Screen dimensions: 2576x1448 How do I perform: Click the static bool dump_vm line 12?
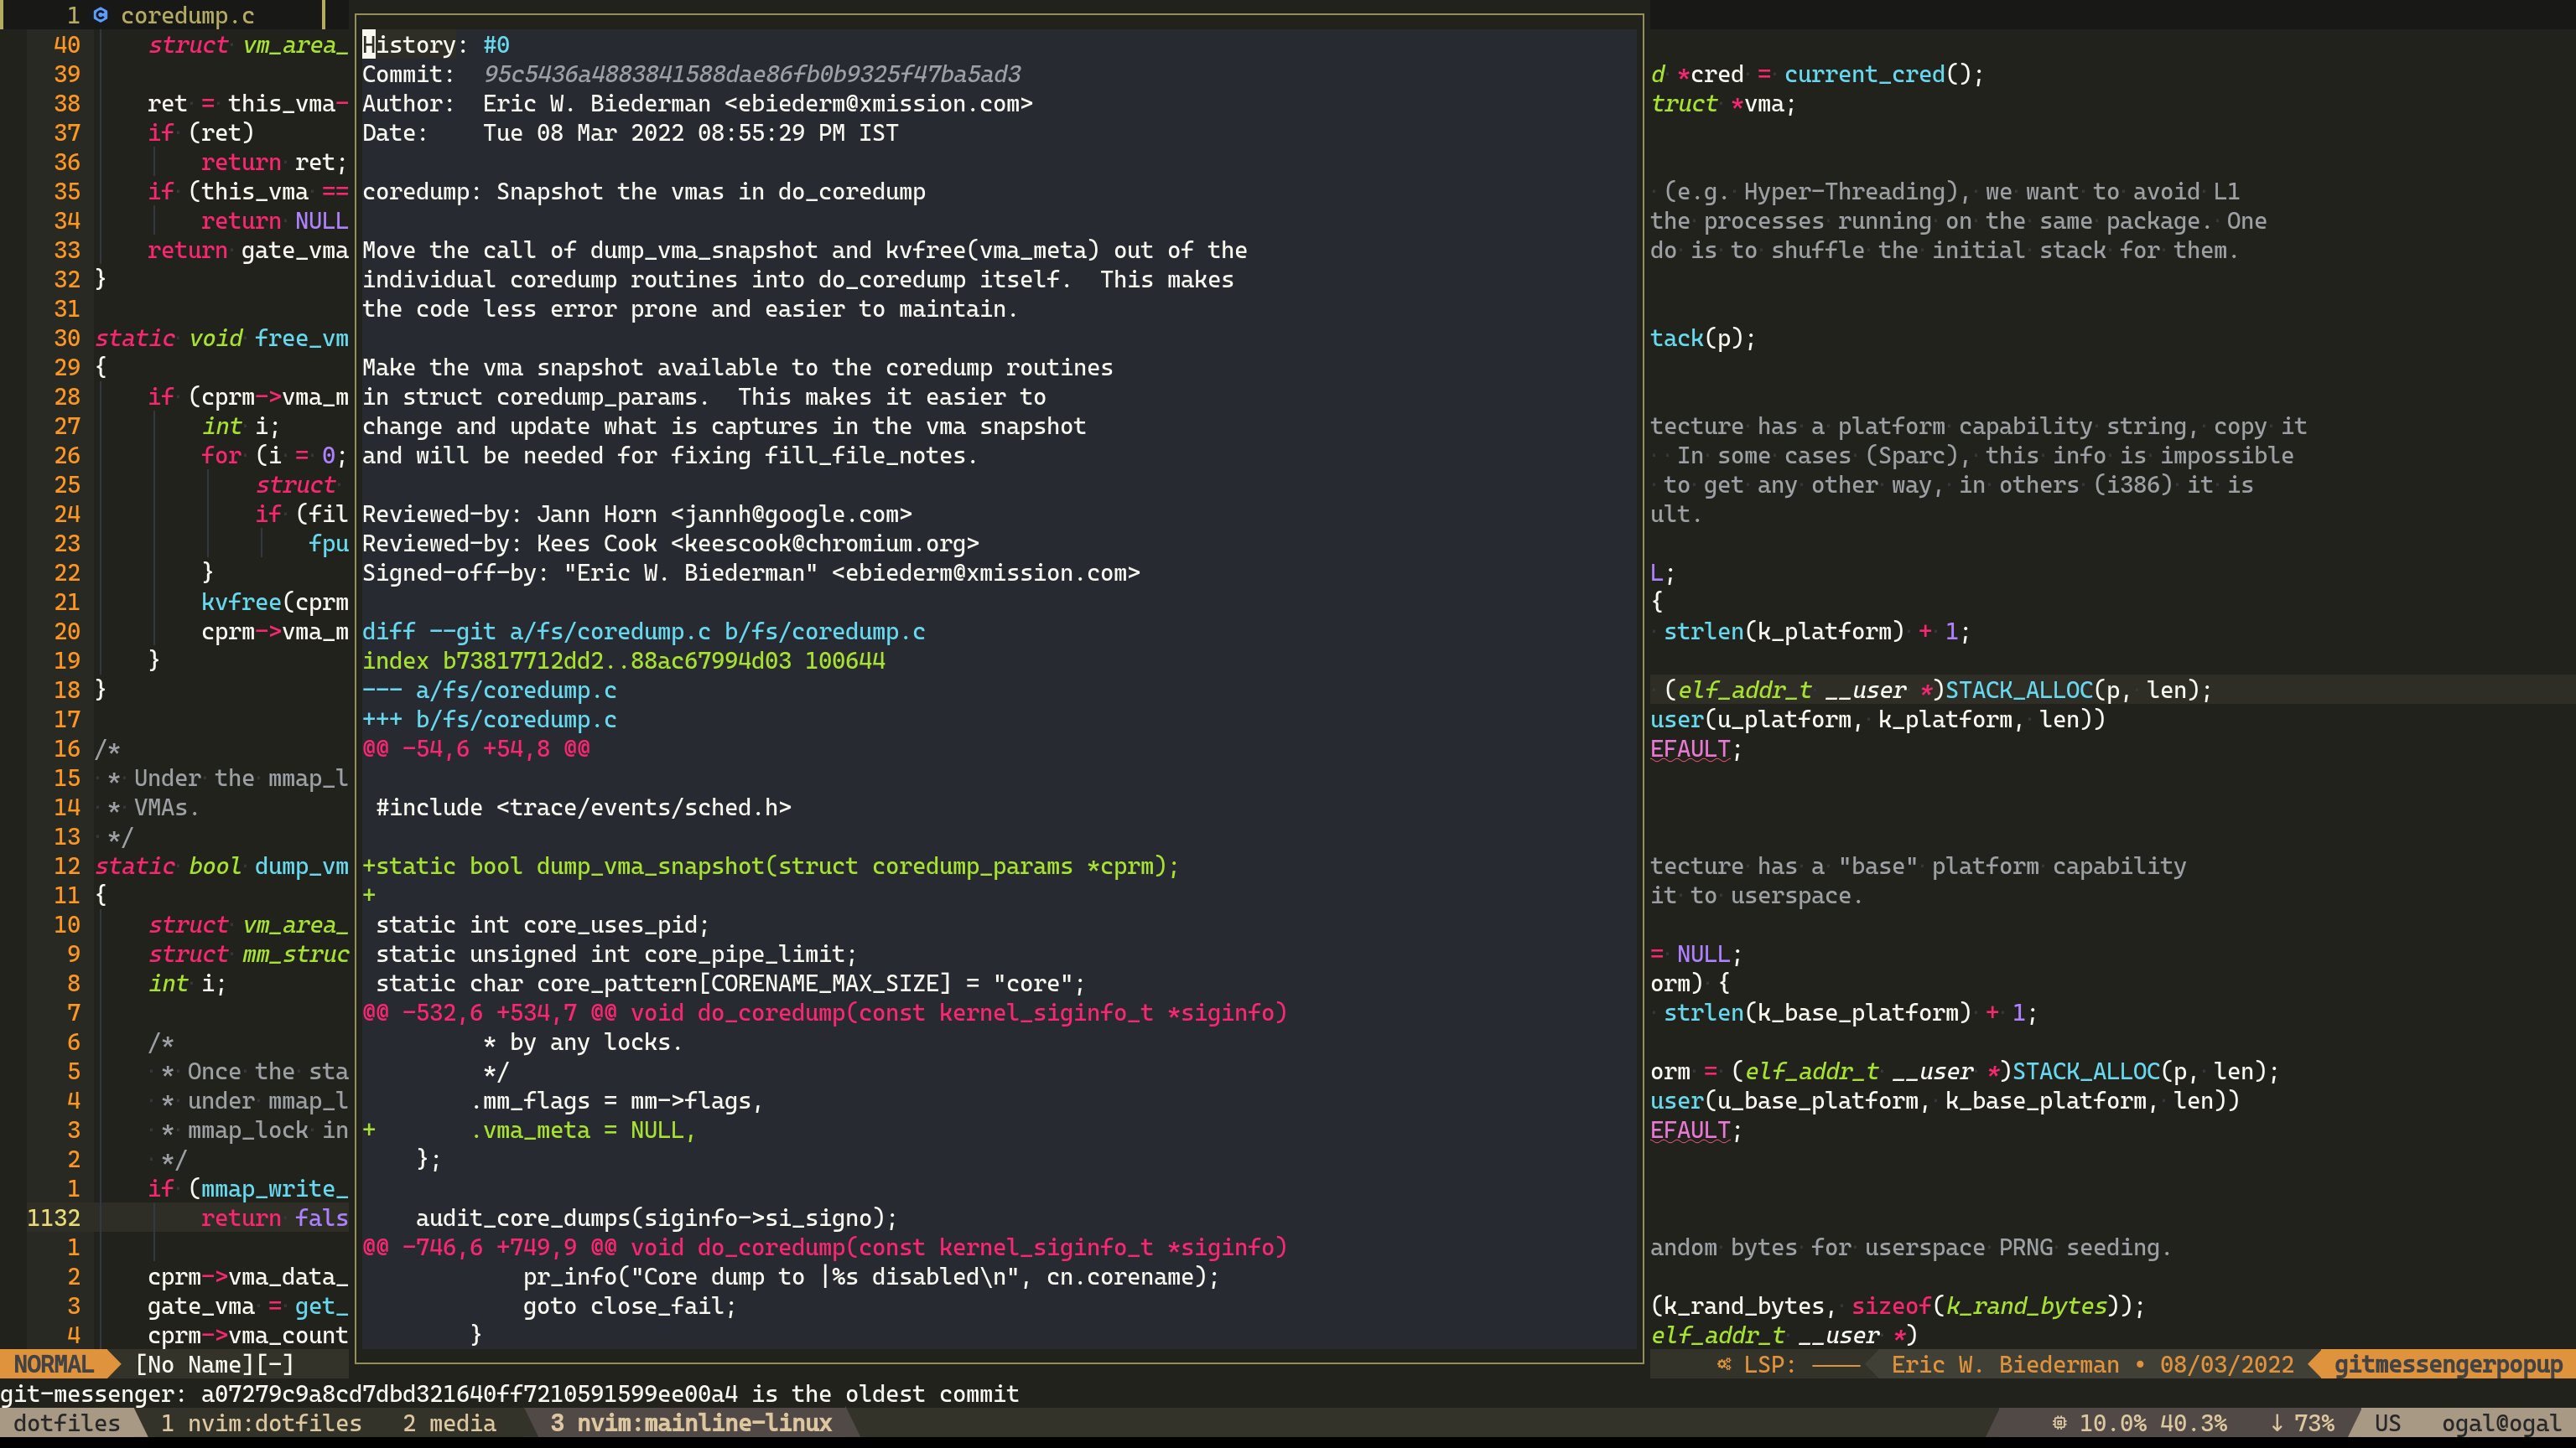click(x=221, y=866)
